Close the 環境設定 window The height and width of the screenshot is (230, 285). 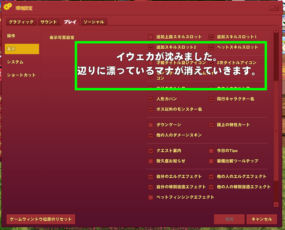tap(277, 8)
